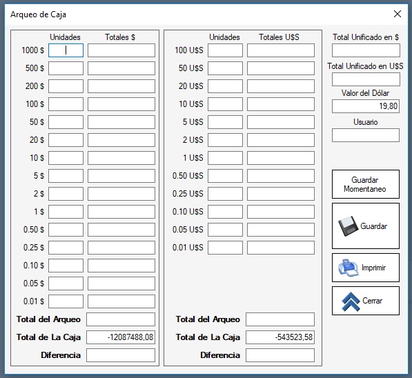Image resolution: width=412 pixels, height=378 pixels.
Task: Click the 0.25 U$S units field
Action: point(225,194)
